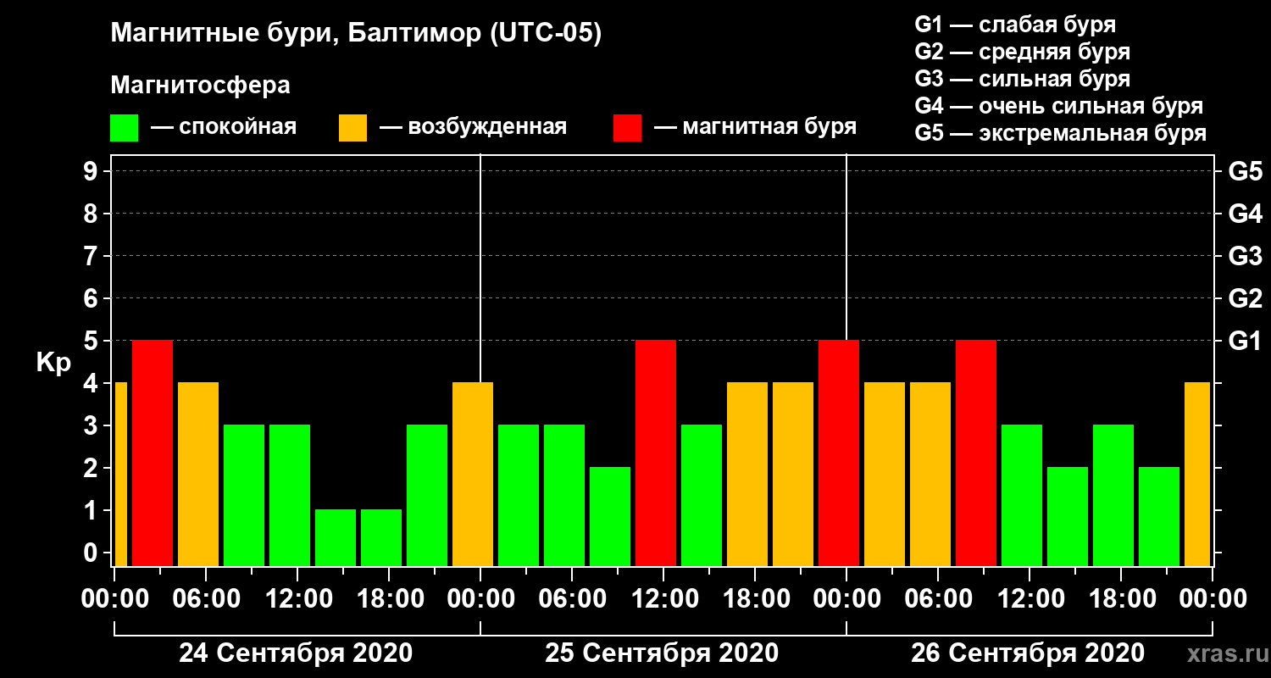This screenshot has width=1271, height=678.
Task: Click the green 'спокойная' legend swatch
Action: pos(125,128)
